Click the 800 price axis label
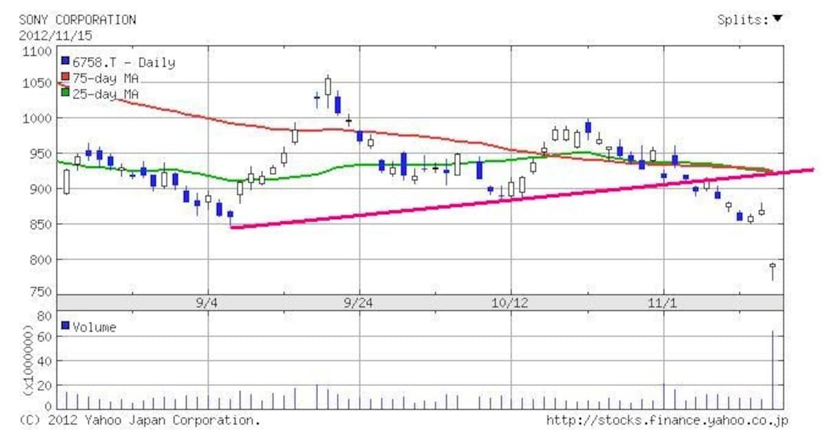The width and height of the screenshot is (827, 443). (41, 260)
